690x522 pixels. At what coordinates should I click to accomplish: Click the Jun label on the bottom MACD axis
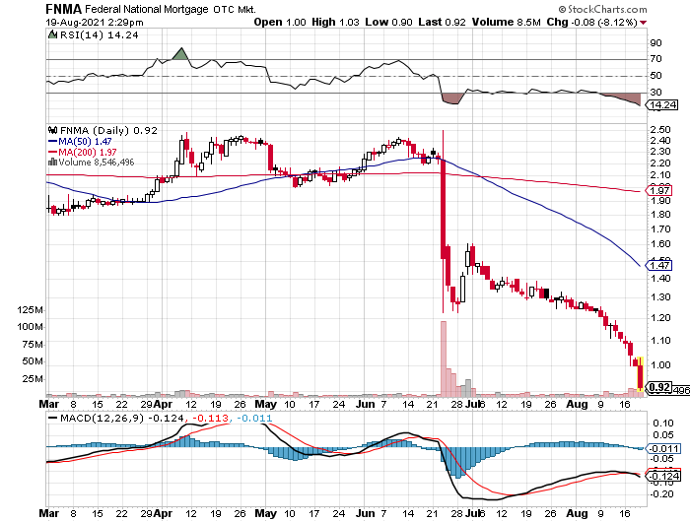pos(366,513)
